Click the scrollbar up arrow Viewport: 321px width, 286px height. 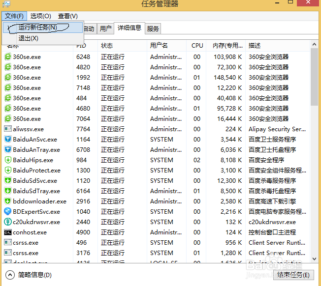tap(315, 44)
